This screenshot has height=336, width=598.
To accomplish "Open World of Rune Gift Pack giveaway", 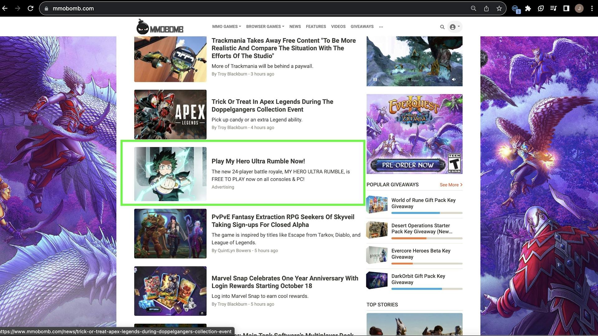I will 423,203.
